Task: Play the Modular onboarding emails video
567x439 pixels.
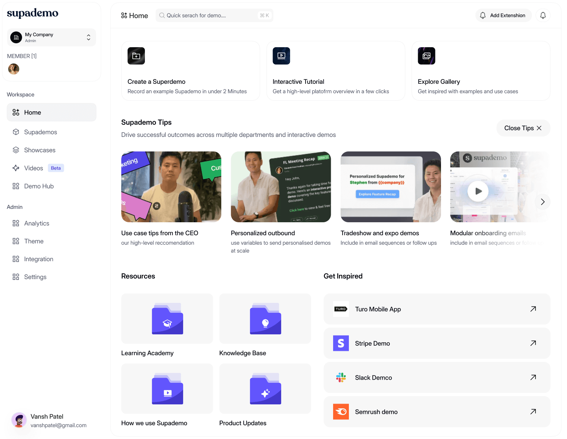Action: [x=478, y=191]
